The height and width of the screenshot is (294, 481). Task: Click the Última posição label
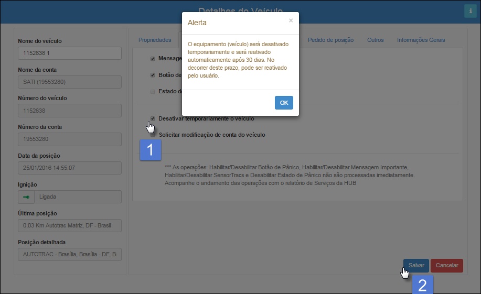37,213
